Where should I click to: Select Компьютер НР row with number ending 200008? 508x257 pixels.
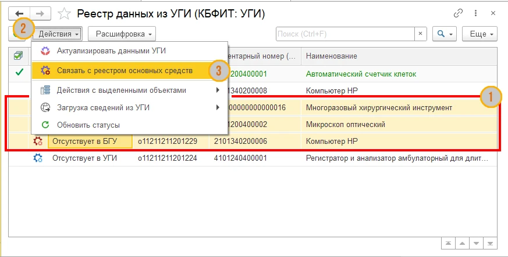tap(399, 91)
